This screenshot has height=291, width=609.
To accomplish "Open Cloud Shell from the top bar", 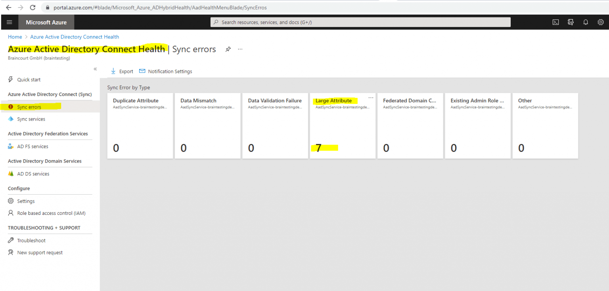I will coord(555,22).
